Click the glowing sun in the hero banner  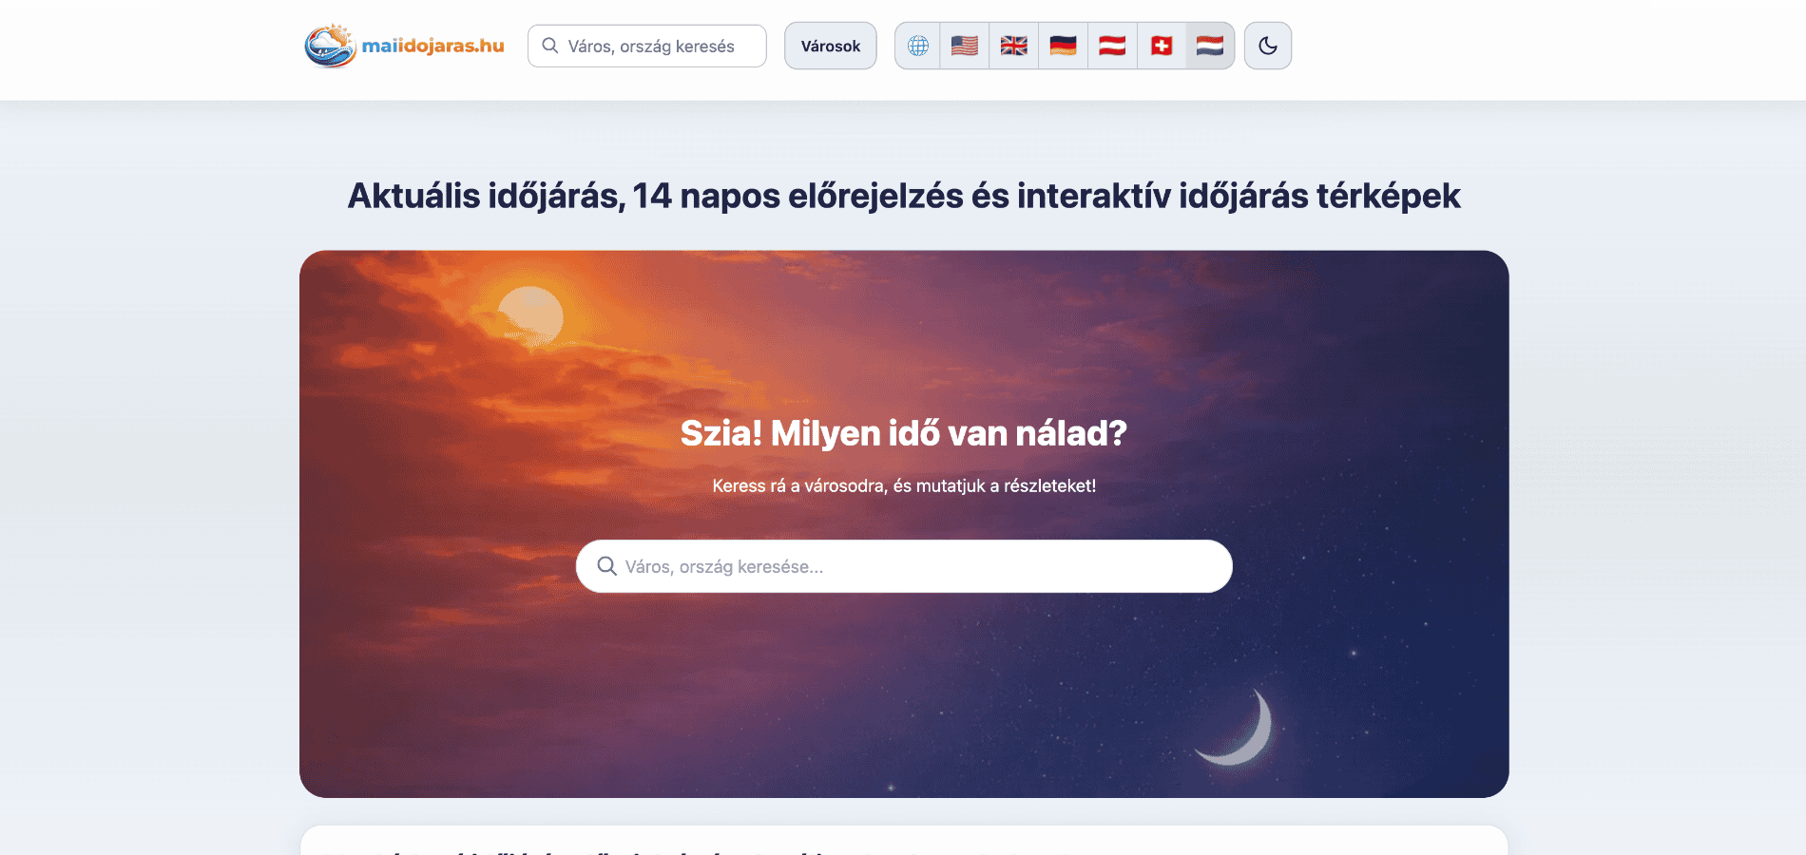pos(529,316)
